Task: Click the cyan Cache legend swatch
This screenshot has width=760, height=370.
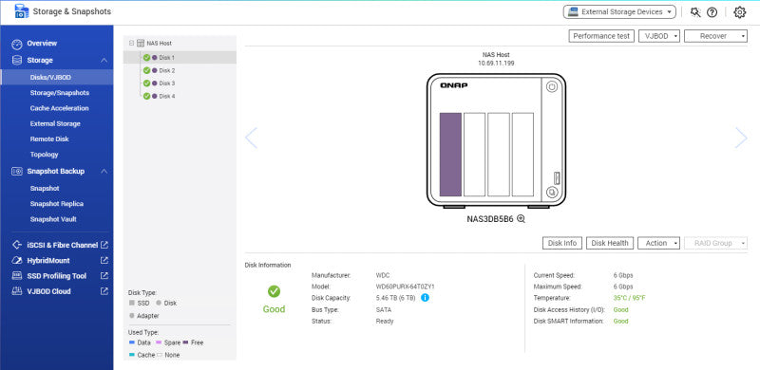Action: pyautogui.click(x=132, y=355)
